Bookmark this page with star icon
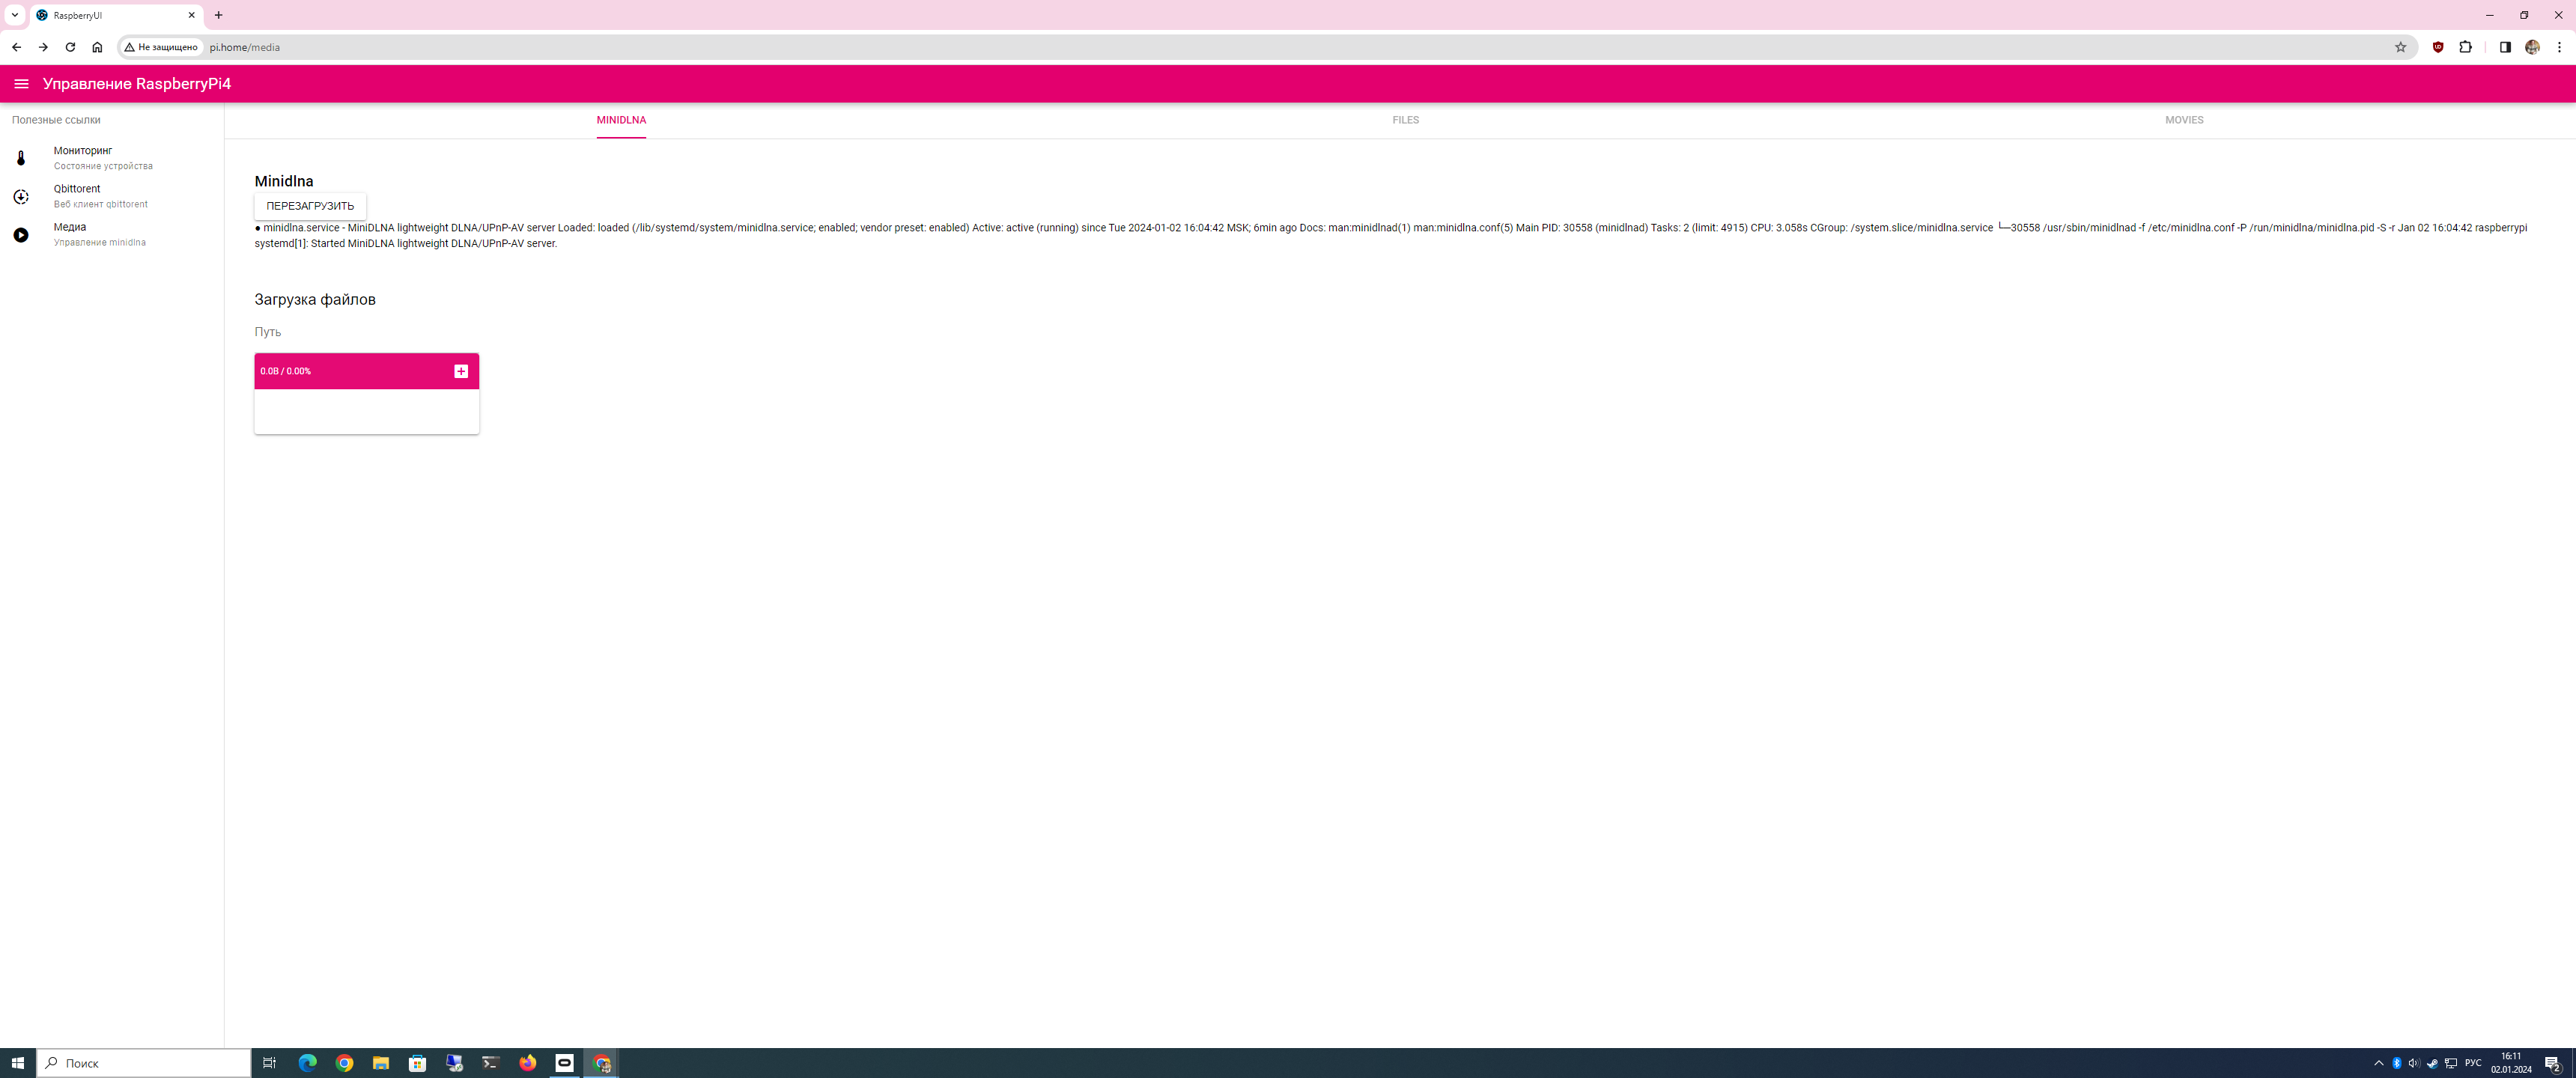 (2400, 47)
